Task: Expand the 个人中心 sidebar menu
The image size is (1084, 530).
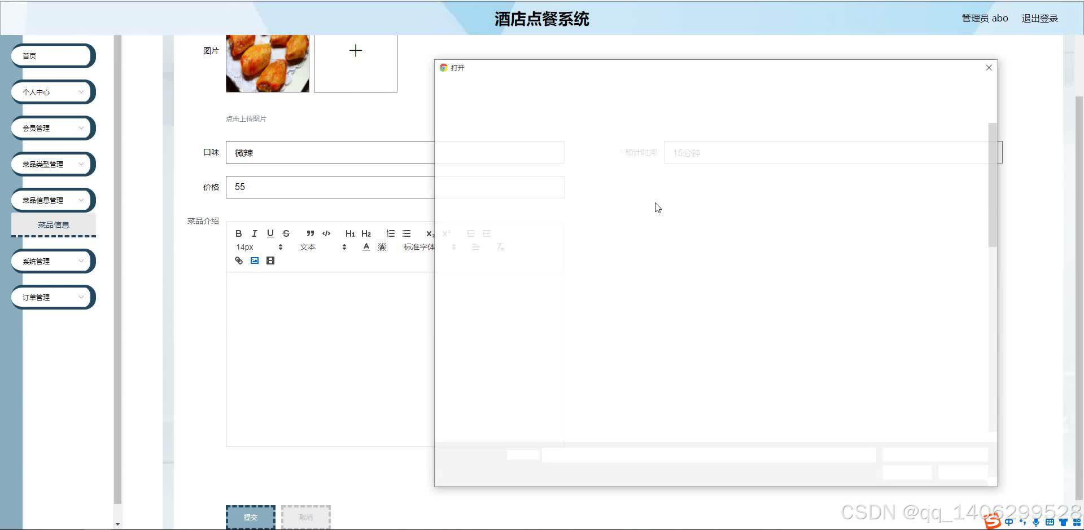Action: click(x=53, y=92)
